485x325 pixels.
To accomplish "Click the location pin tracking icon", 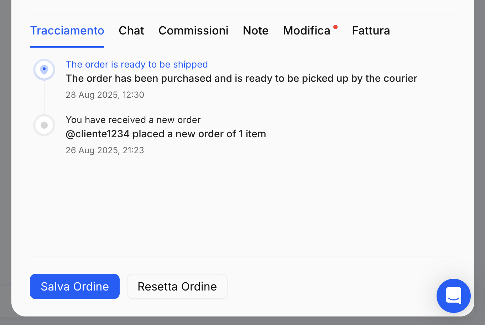I will tap(44, 69).
